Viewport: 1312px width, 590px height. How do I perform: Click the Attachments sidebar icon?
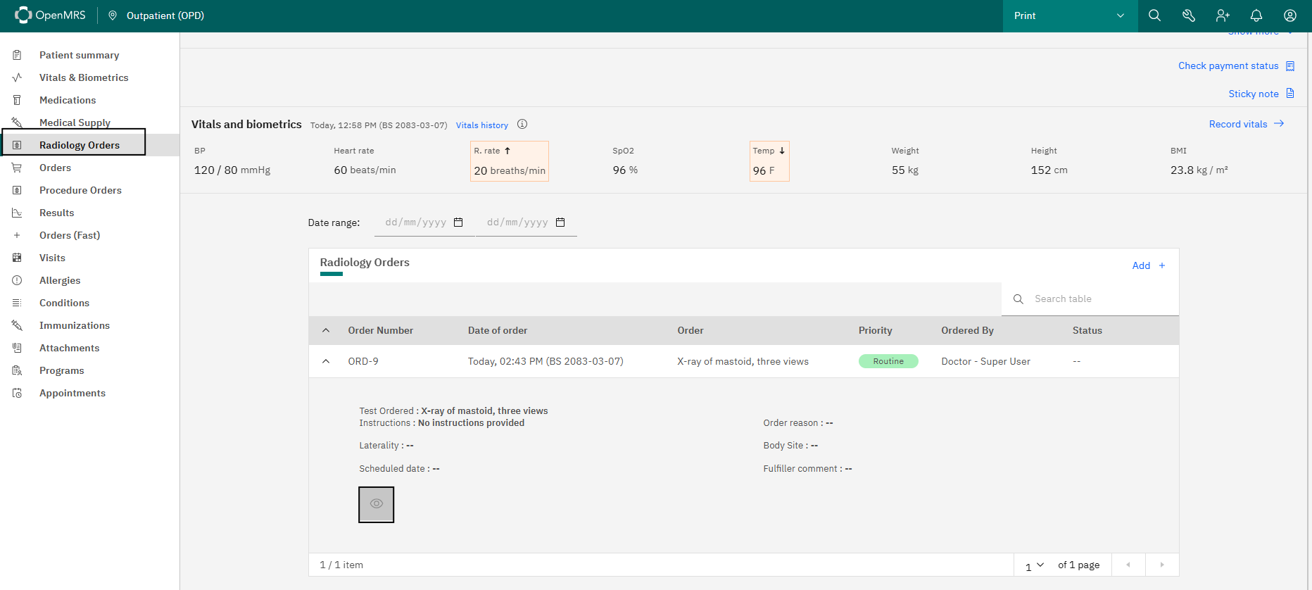[x=17, y=348]
